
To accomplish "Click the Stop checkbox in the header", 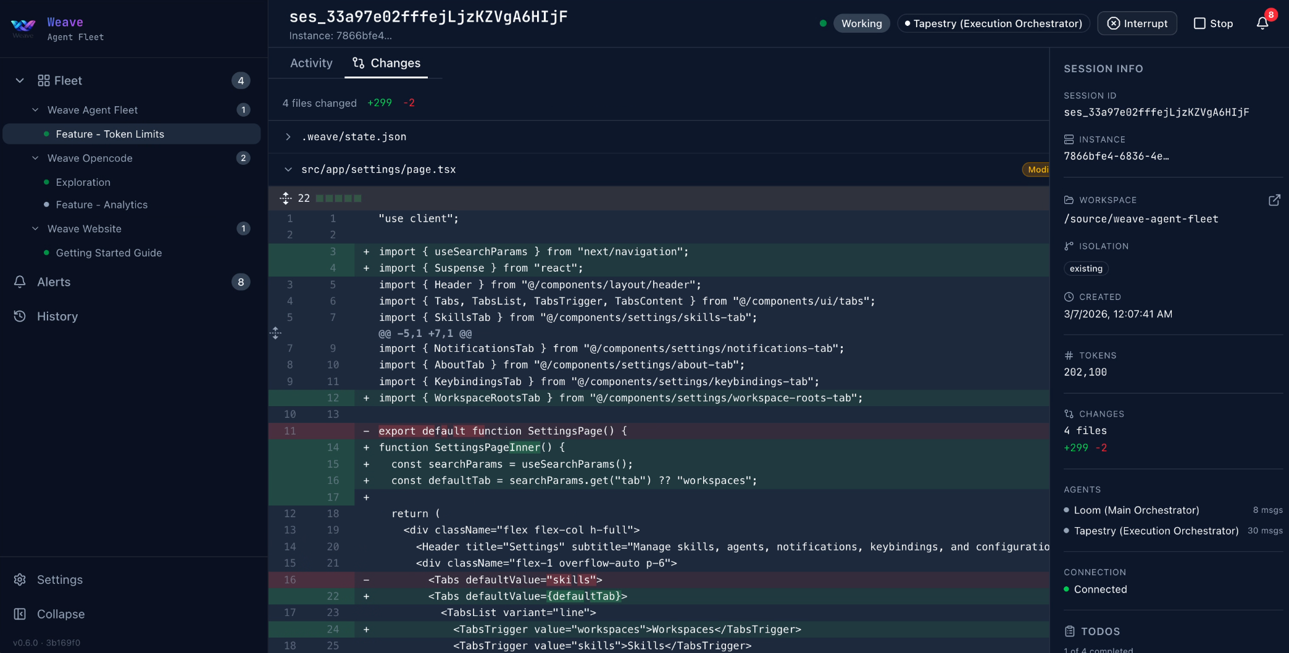I will 1199,23.
